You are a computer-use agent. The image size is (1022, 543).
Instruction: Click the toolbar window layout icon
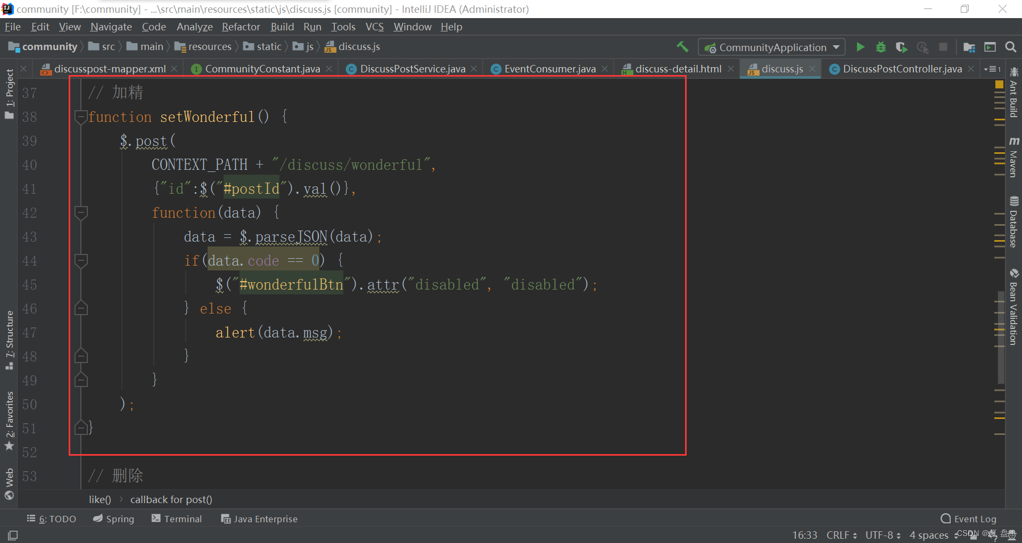coord(990,47)
